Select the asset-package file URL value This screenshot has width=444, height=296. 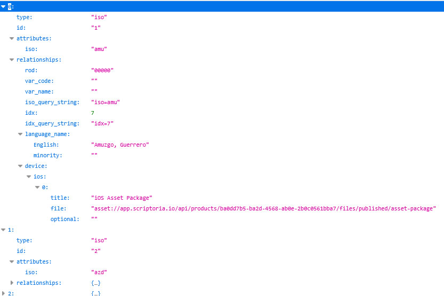click(263, 208)
